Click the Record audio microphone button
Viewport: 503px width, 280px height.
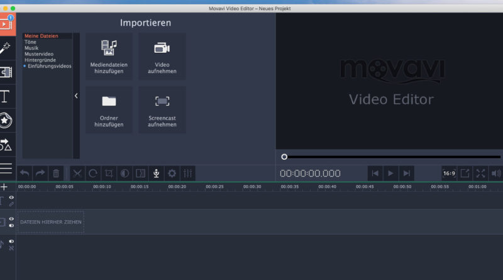point(156,174)
